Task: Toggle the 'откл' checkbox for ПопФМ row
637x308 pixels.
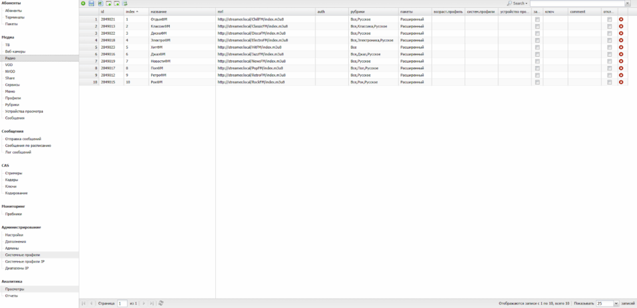Action: pos(610,68)
